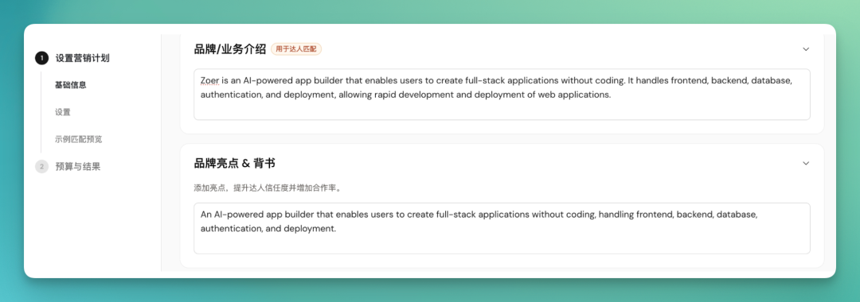Open the 示例匹配预览 sub-step
Viewport: 860px width, 302px height.
coord(78,139)
